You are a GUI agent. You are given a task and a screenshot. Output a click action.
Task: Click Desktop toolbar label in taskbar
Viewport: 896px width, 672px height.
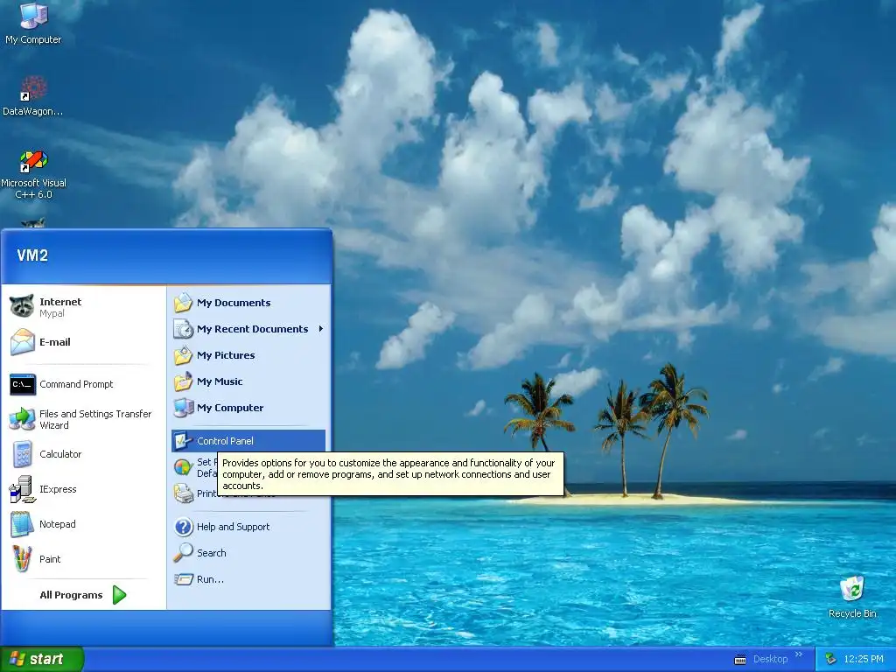(x=770, y=659)
